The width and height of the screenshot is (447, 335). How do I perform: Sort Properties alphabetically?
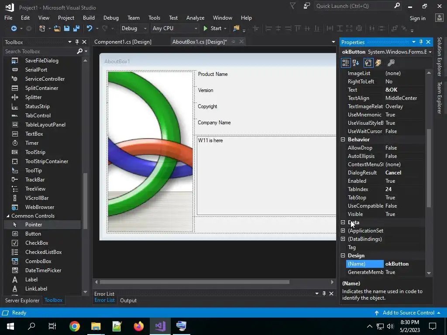[356, 63]
